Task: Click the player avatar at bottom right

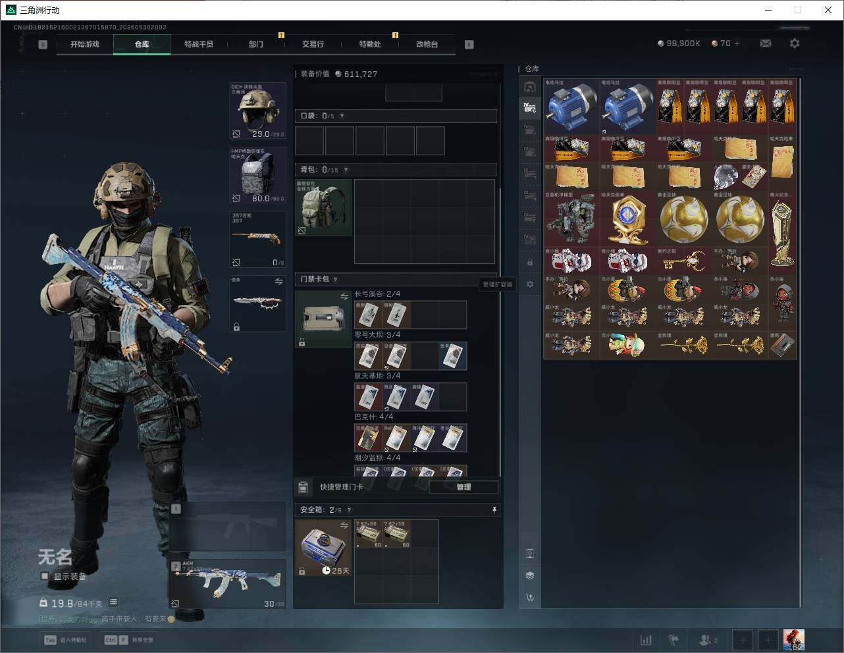Action: coord(793,639)
